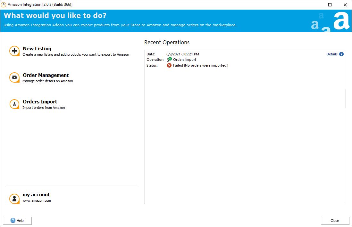
Task: Click 'Failed (No orders were imported.)' status text
Action: pos(200,65)
